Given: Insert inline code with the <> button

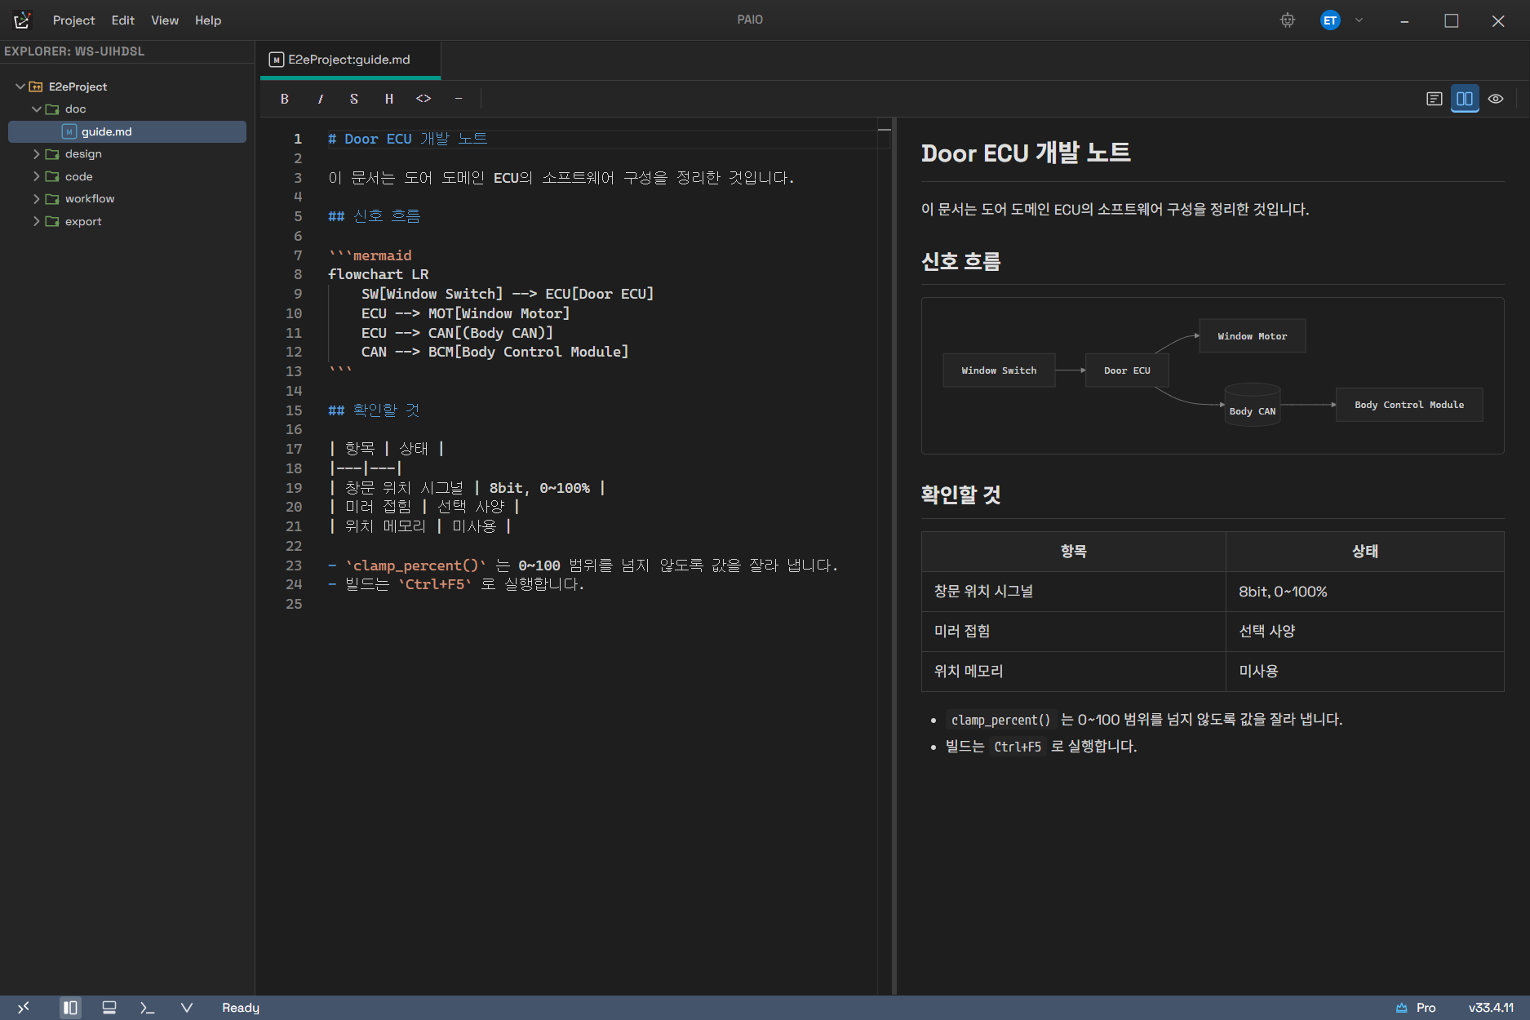Looking at the screenshot, I should (424, 99).
